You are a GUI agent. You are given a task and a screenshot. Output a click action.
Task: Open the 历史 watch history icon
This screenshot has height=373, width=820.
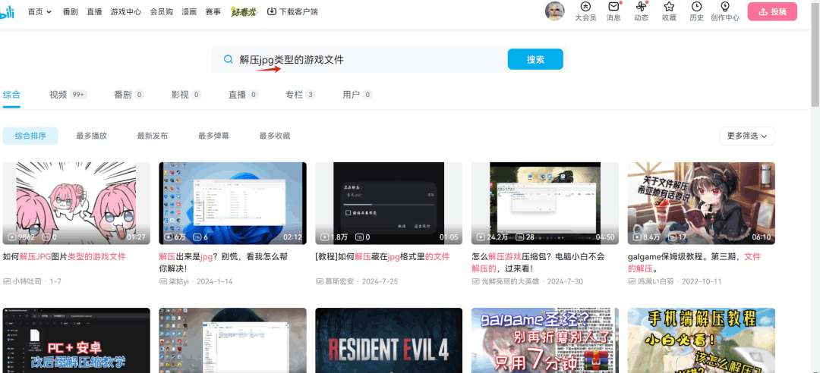click(x=696, y=8)
